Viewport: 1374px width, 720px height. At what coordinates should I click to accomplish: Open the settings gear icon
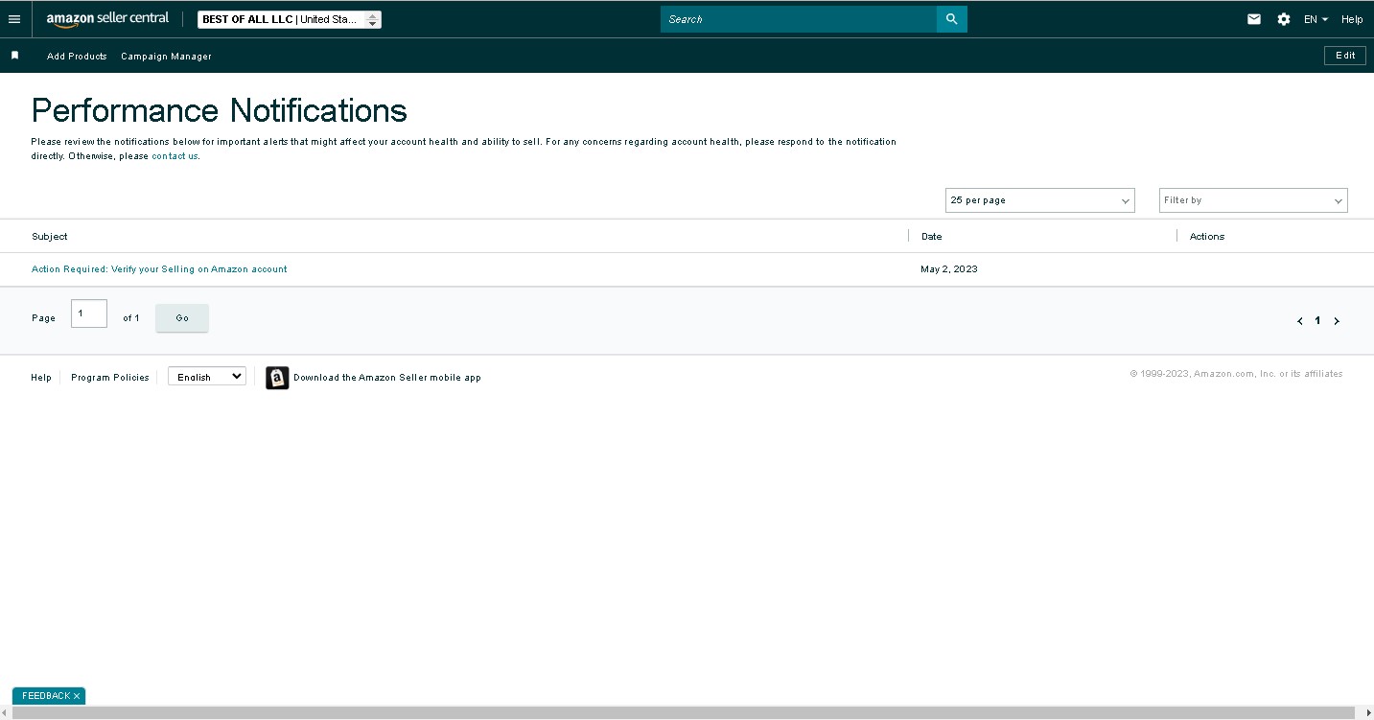click(x=1284, y=19)
